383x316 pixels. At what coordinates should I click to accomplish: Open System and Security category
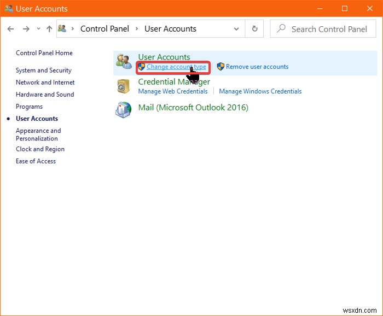[x=44, y=71]
